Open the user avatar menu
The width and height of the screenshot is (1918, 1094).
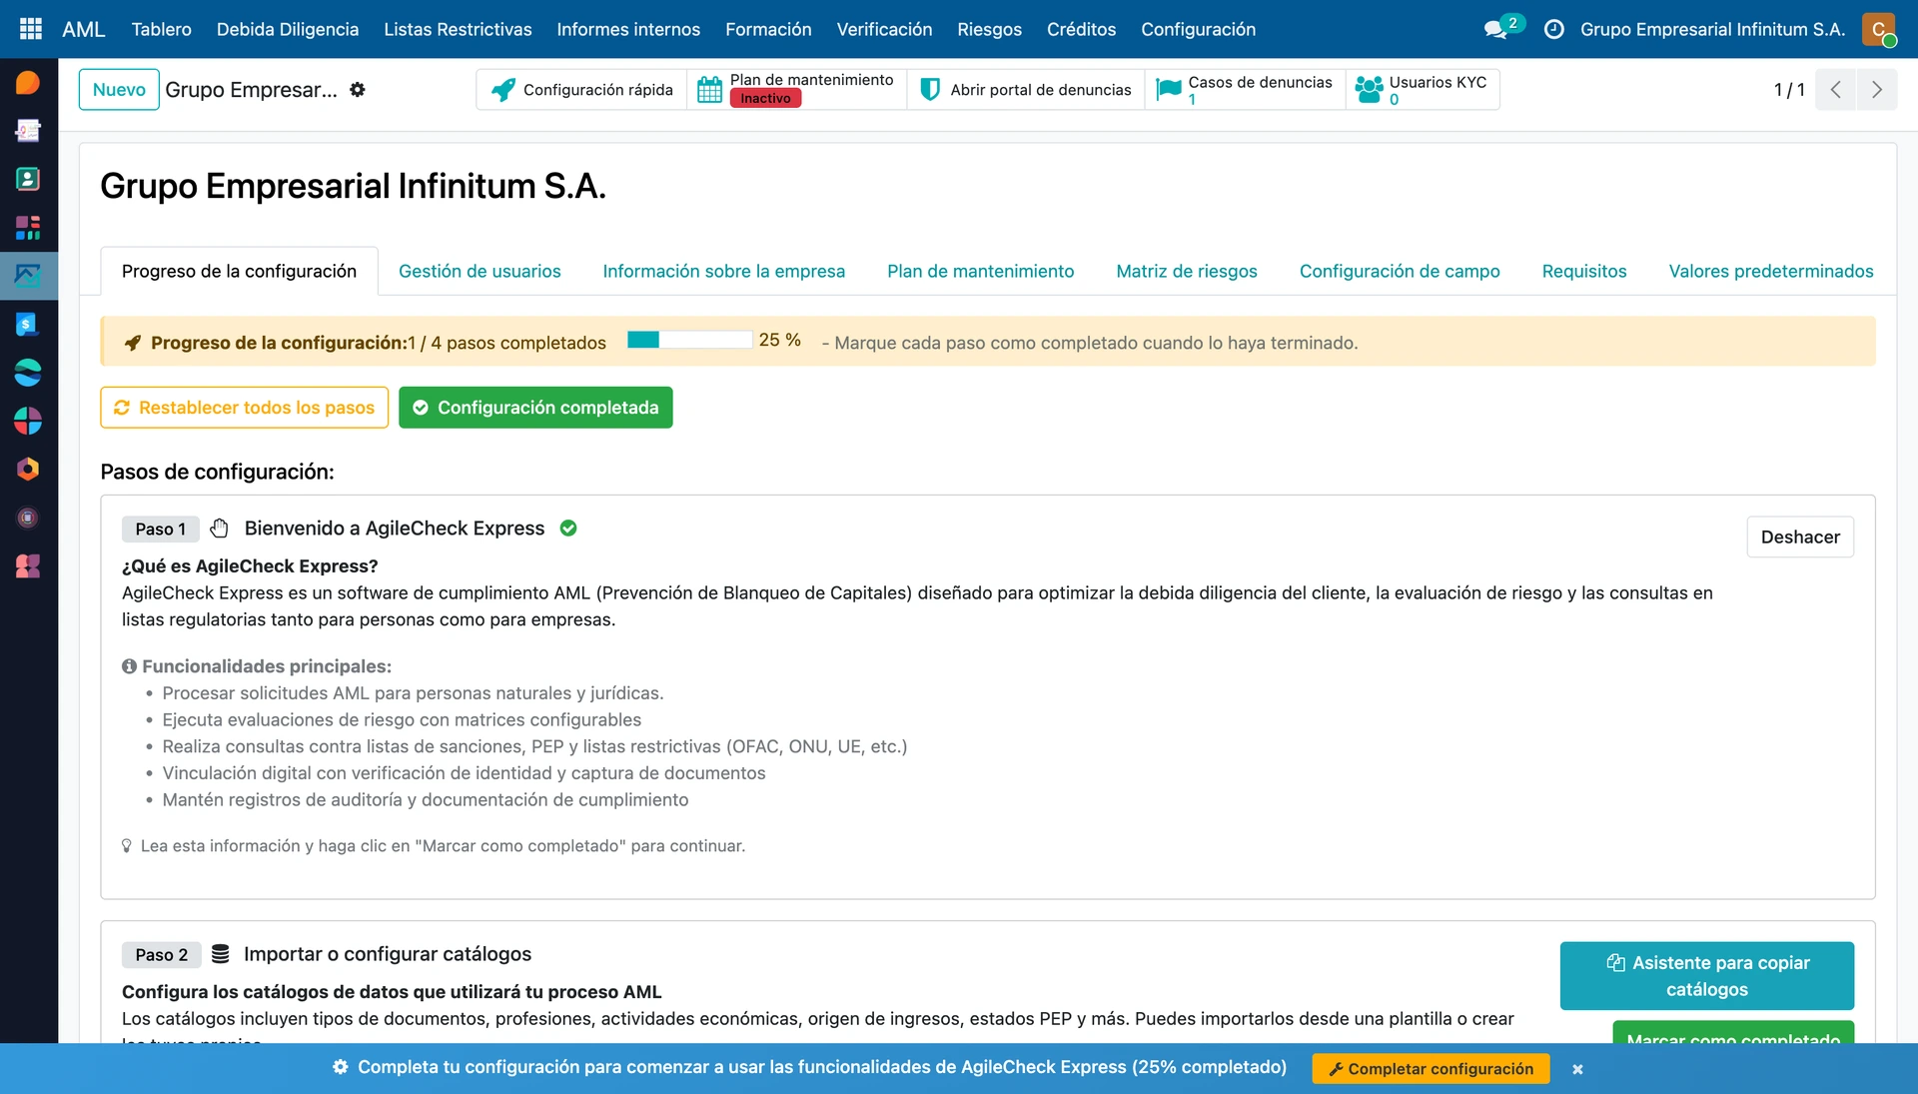pyautogui.click(x=1879, y=29)
